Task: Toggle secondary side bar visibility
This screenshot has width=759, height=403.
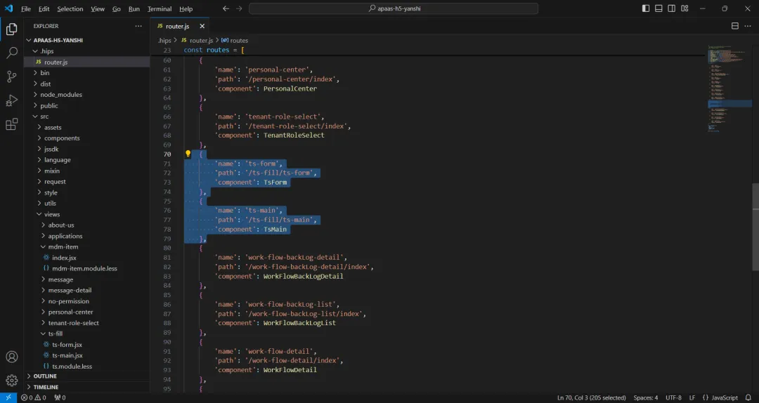Action: coord(672,8)
